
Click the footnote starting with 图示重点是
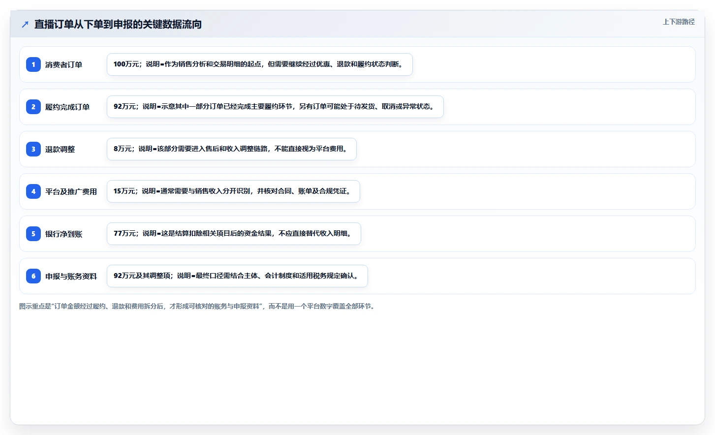198,306
